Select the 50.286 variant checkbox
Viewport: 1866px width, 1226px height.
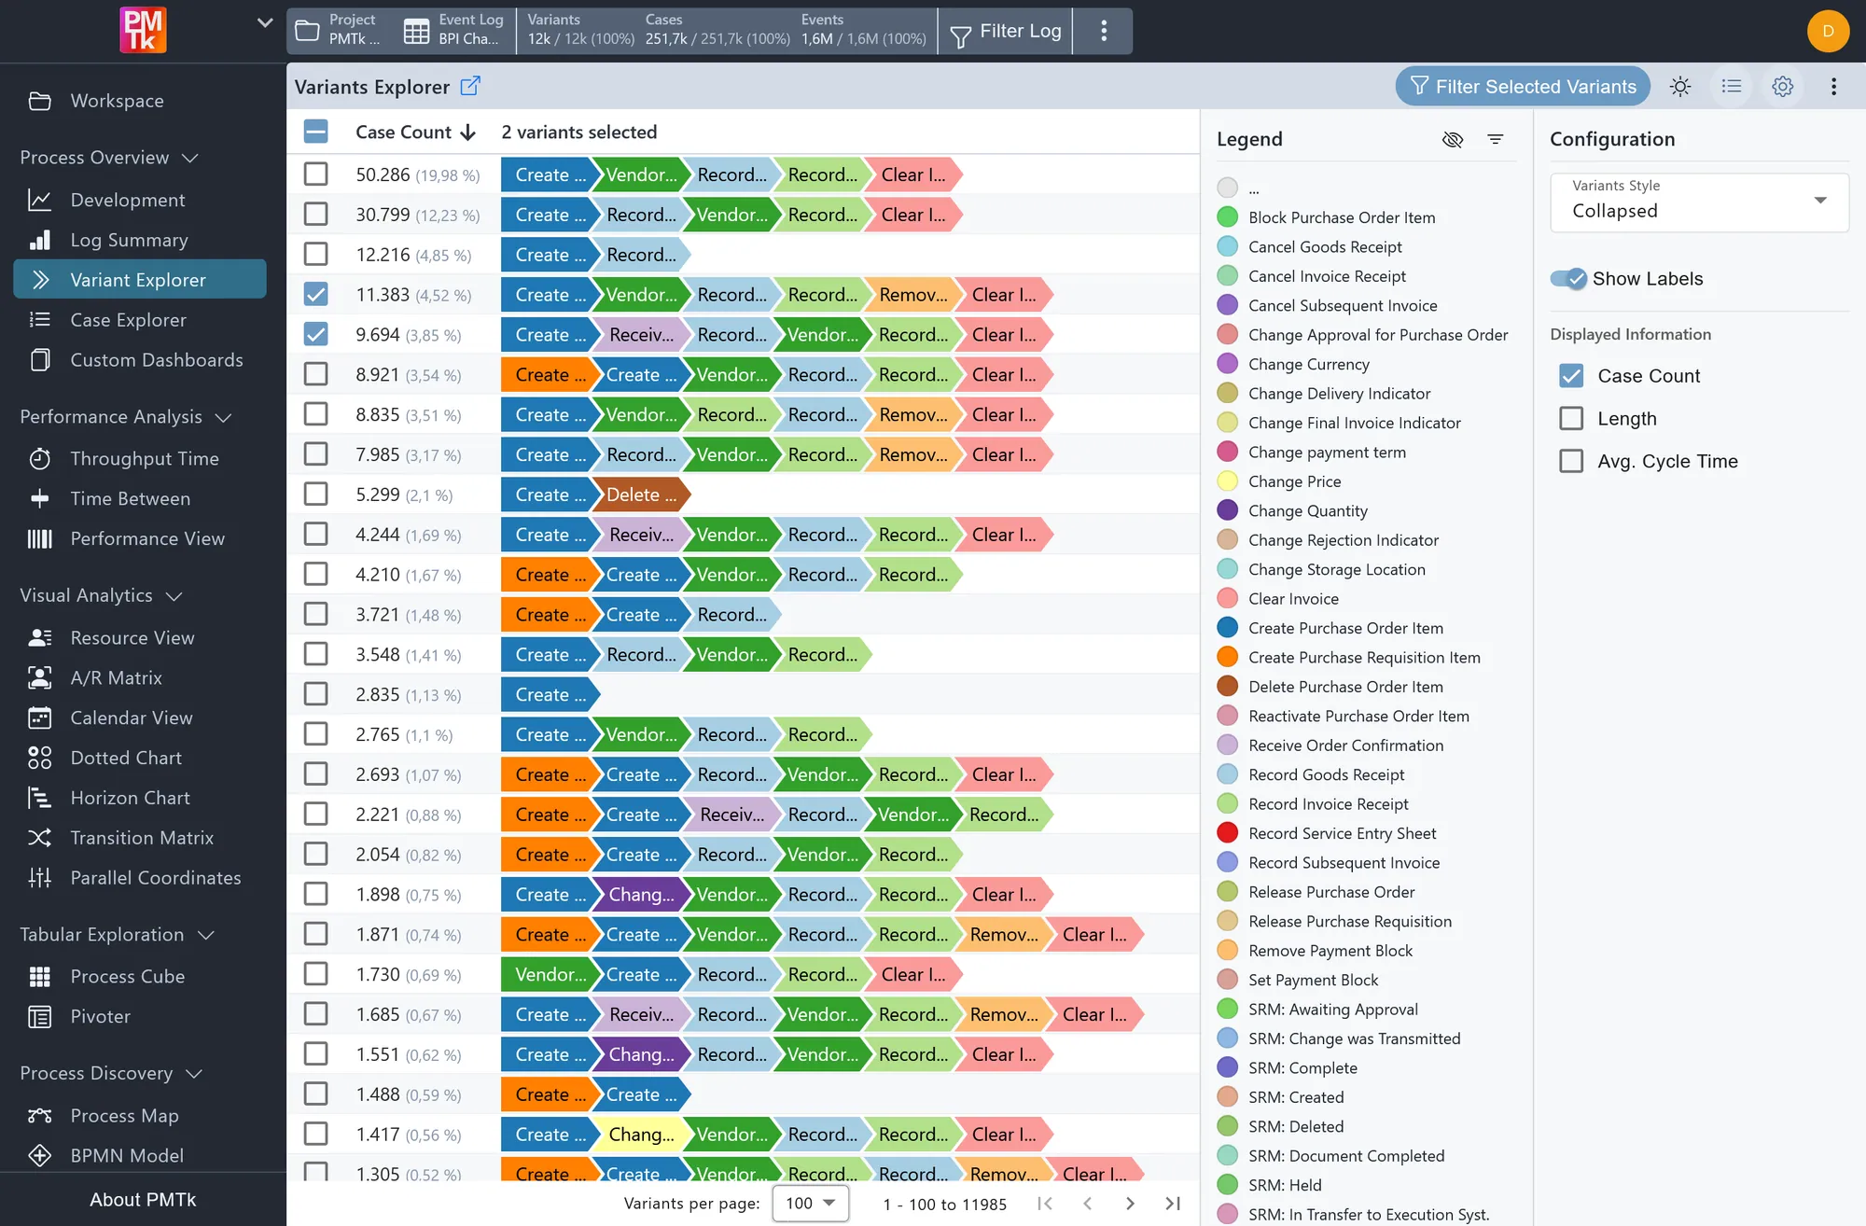tap(316, 174)
